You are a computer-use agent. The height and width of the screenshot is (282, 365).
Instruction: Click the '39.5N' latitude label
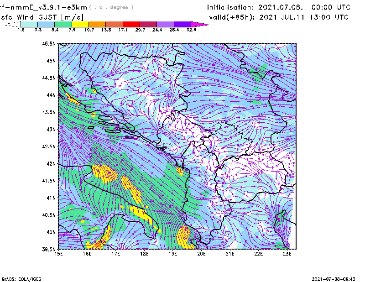coord(49,250)
